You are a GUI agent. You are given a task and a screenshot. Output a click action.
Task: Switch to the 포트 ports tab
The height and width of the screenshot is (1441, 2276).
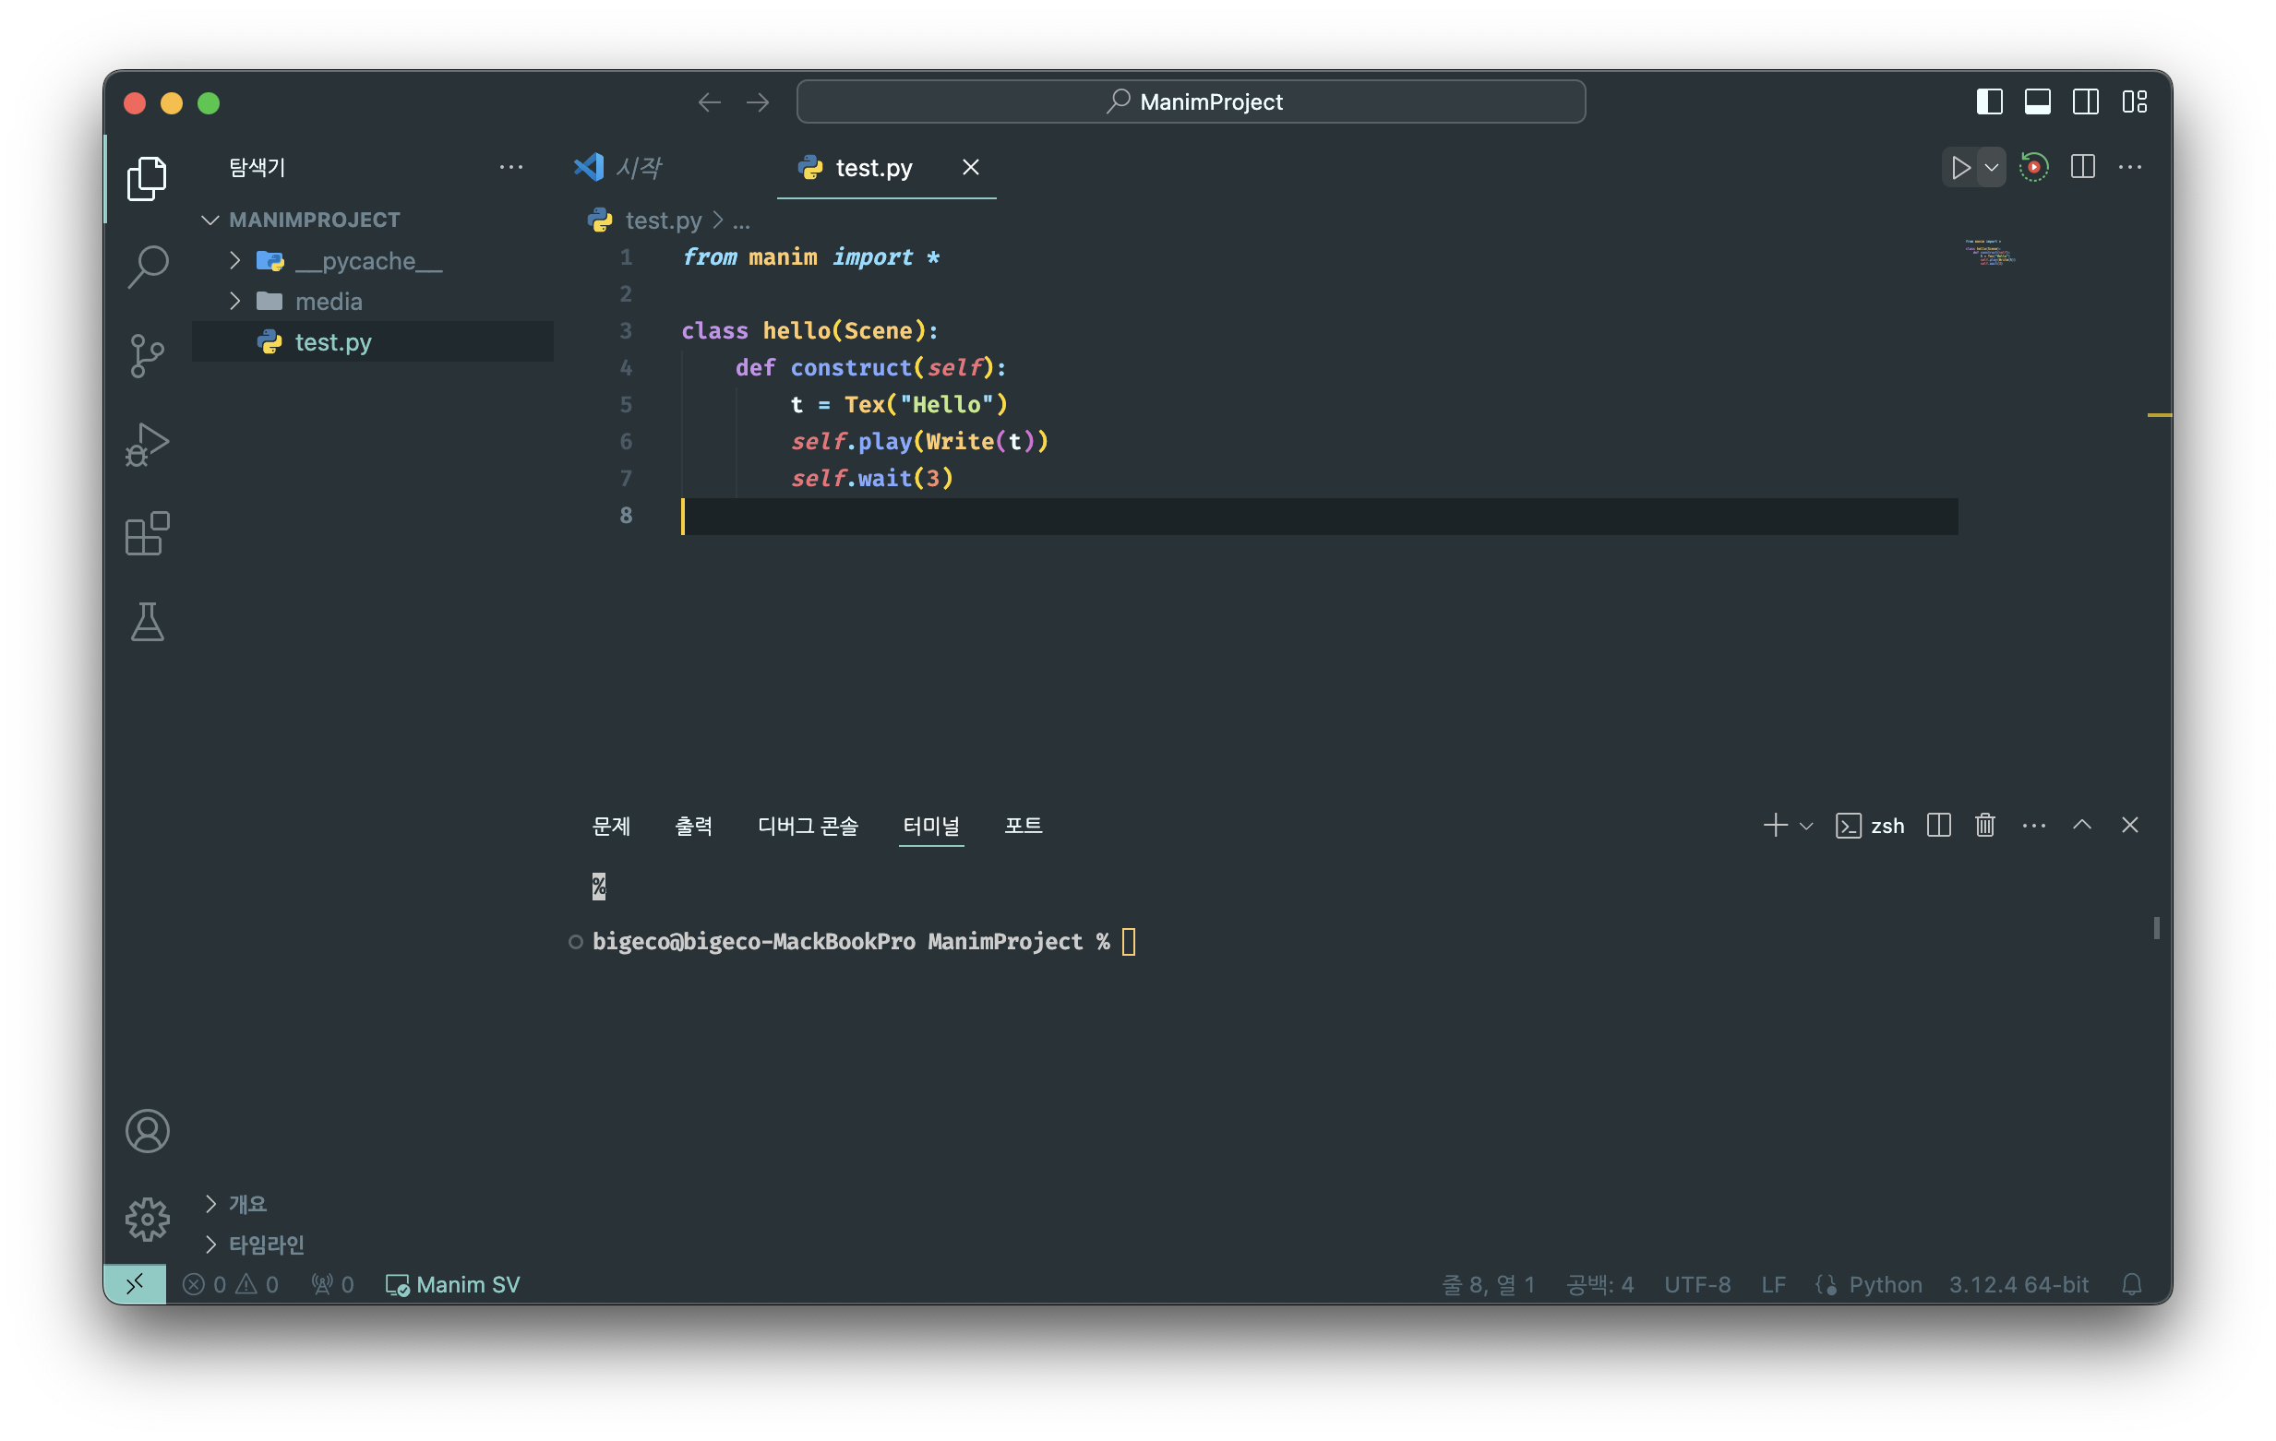pos(1023,825)
